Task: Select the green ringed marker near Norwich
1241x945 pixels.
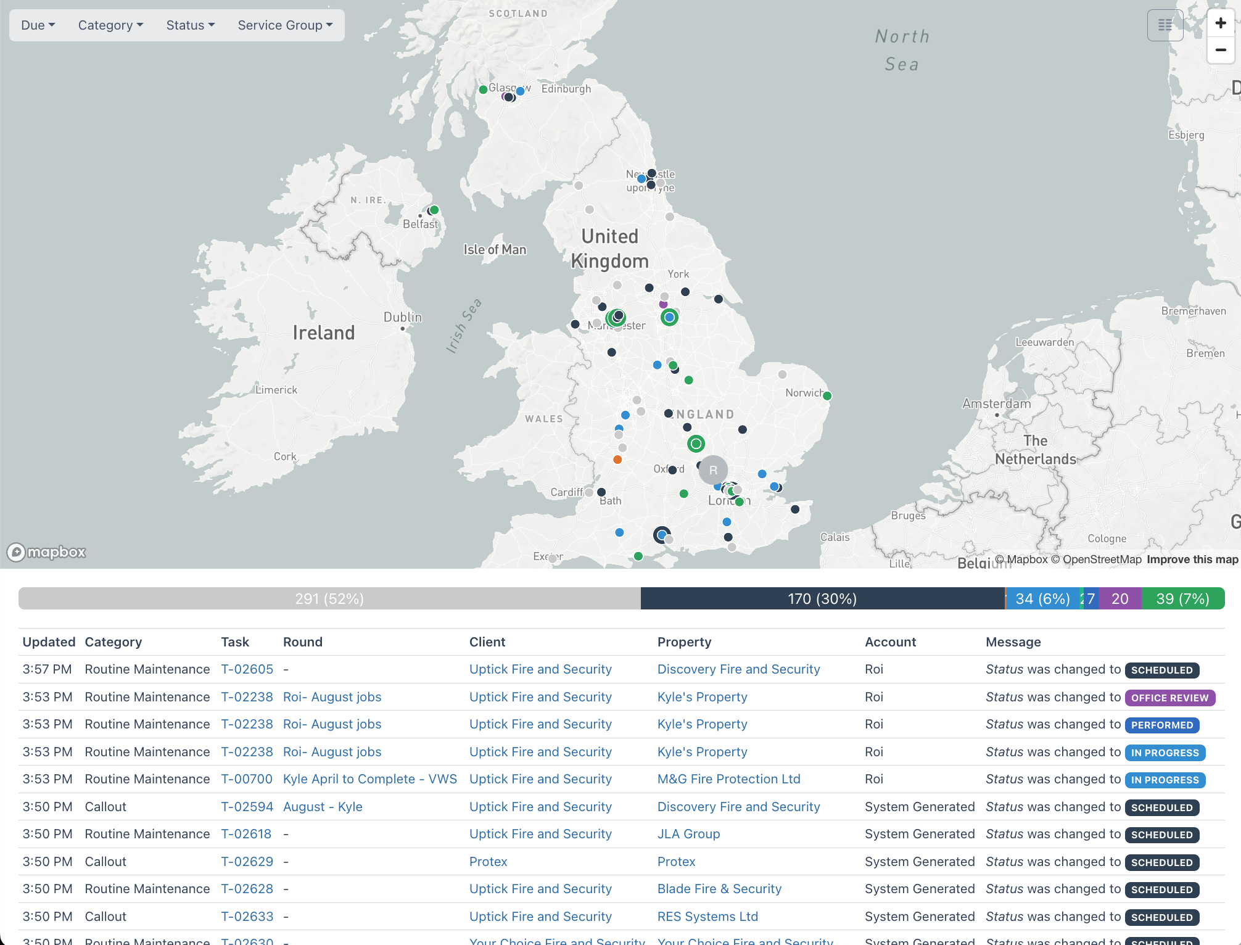Action: click(827, 396)
